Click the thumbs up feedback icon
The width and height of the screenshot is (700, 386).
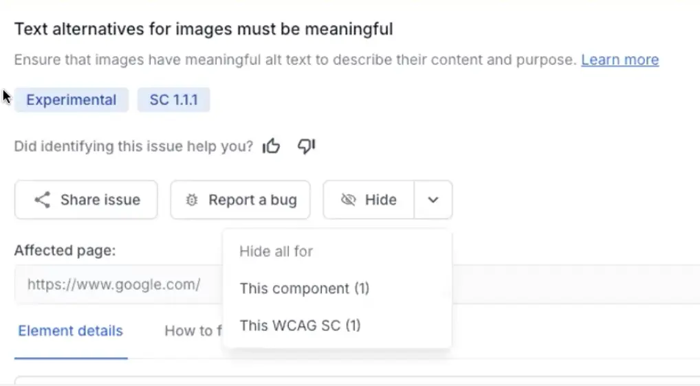click(272, 146)
